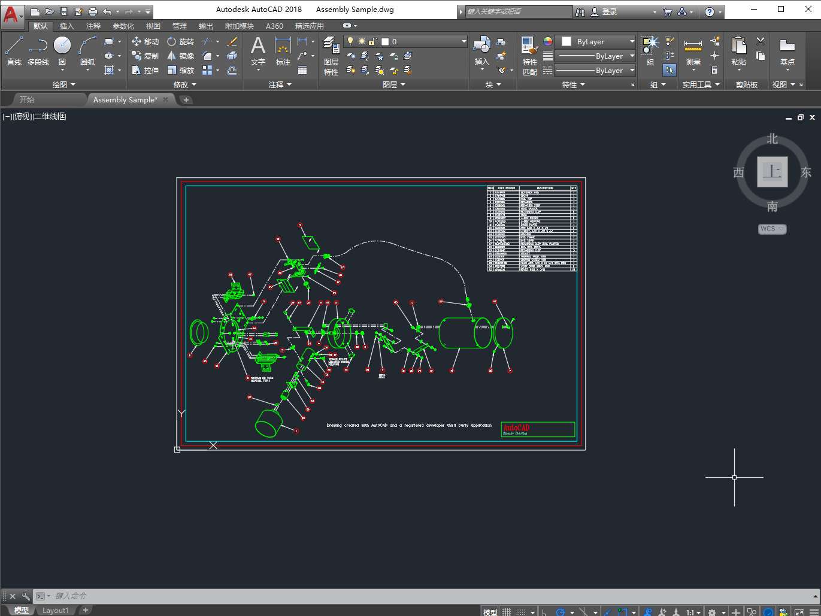Open the Layout1 tab
This screenshot has width=821, height=616.
tap(55, 611)
